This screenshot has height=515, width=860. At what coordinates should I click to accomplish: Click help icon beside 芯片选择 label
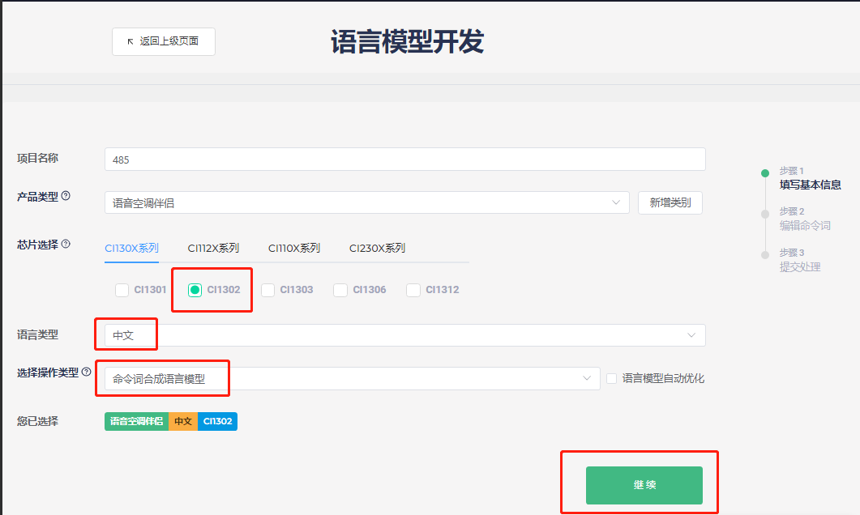(66, 244)
